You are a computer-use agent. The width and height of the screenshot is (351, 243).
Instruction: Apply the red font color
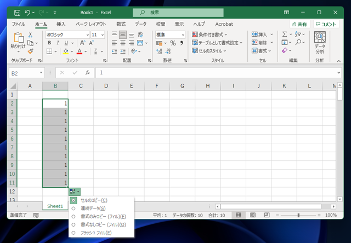80,51
